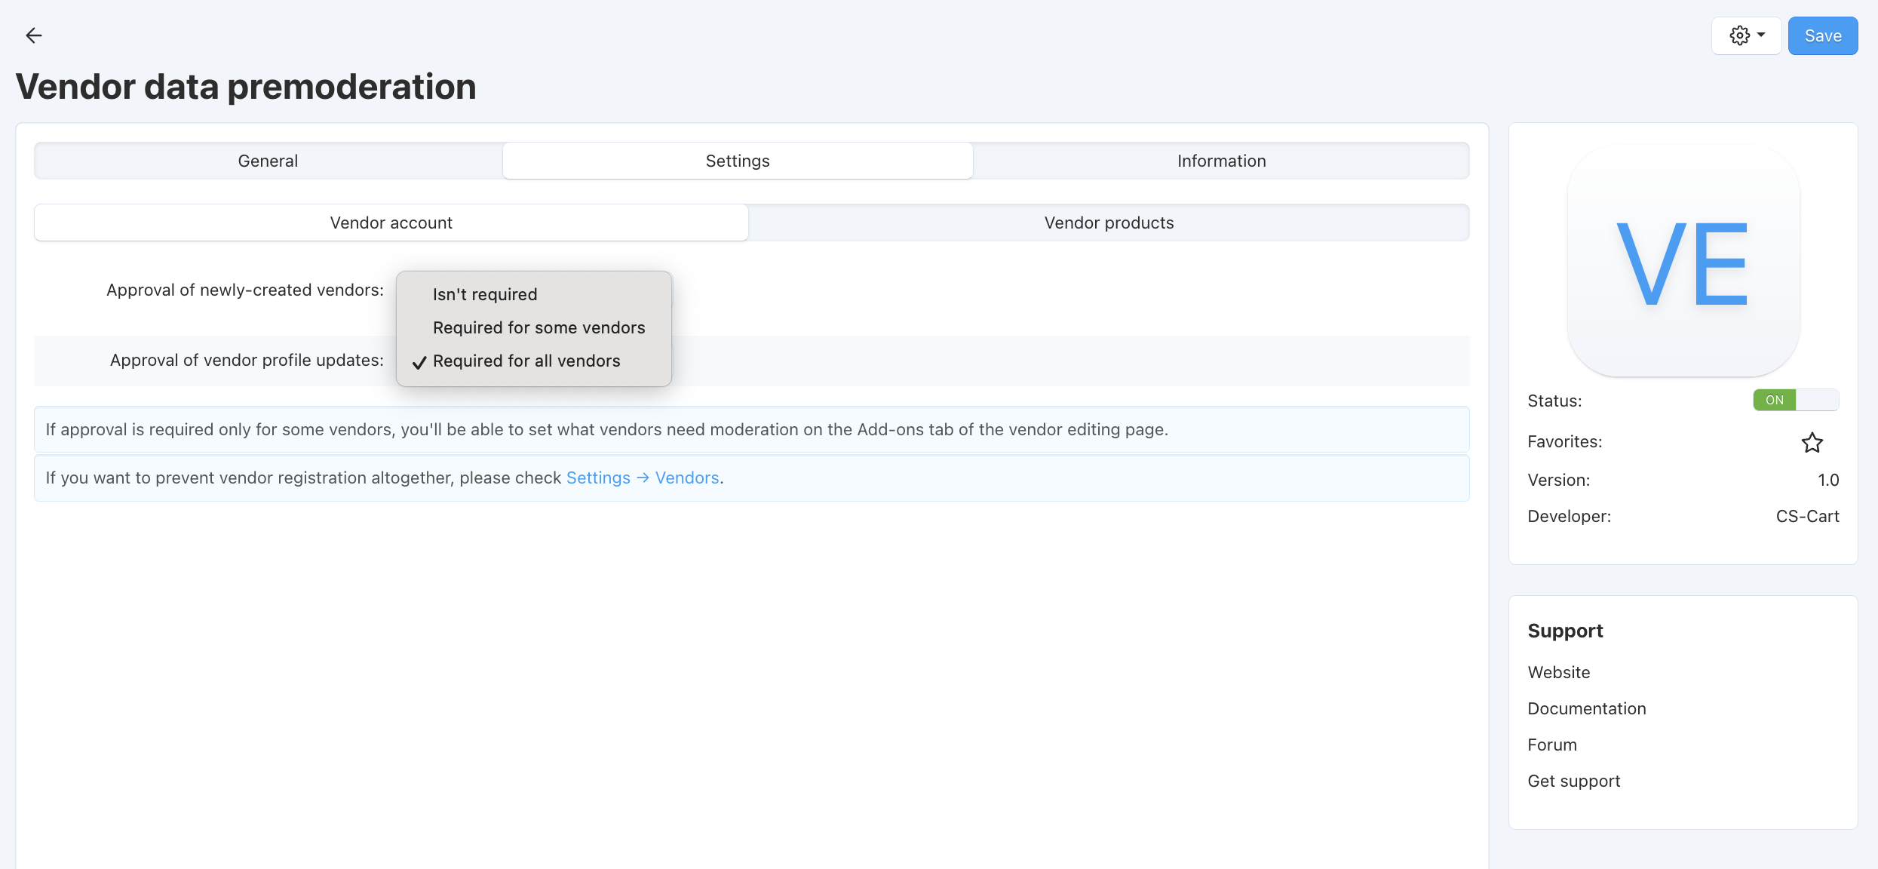
Task: Choose "Required for some vendors" option
Action: pos(534,327)
